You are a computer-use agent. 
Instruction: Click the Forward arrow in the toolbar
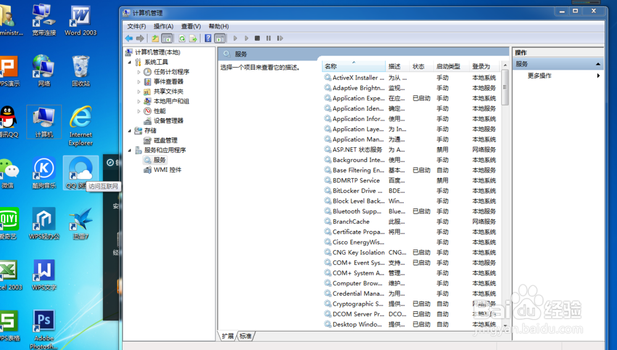[139, 38]
